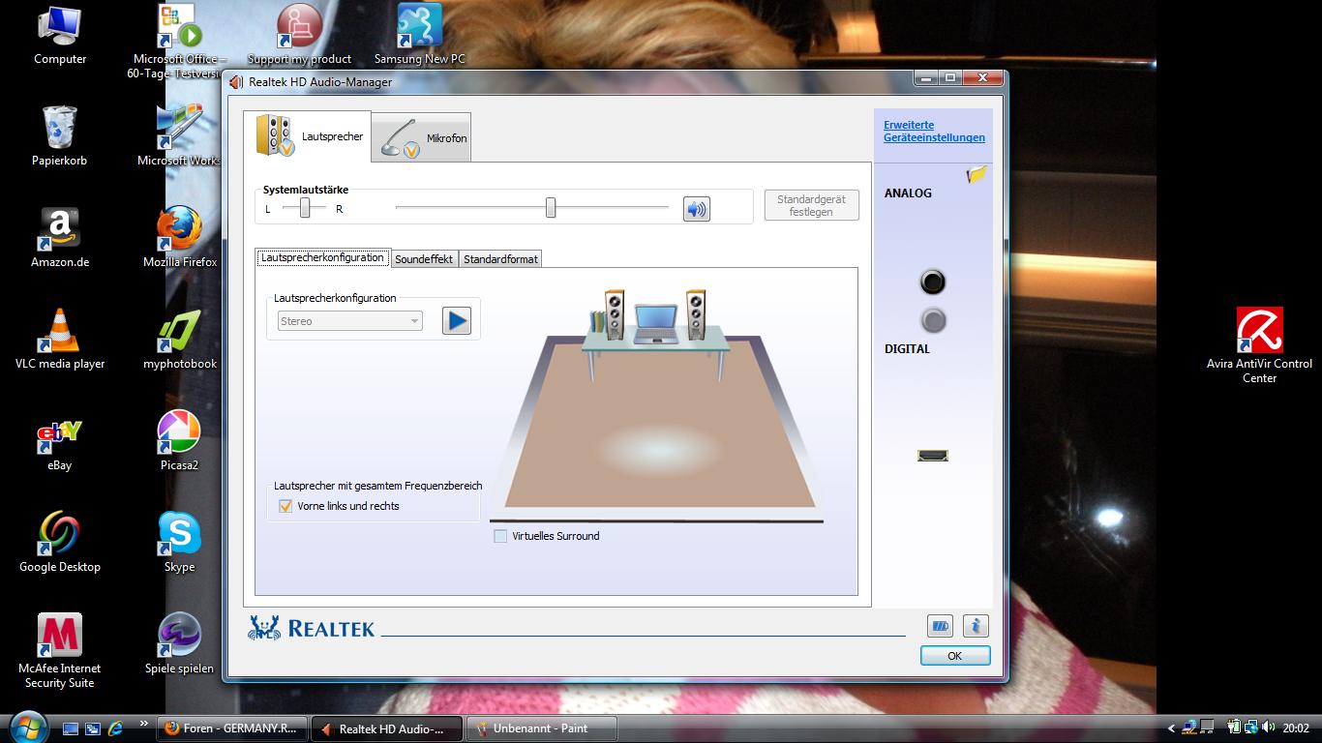Switch to Unbenannt - Paint taskbar button

point(542,728)
